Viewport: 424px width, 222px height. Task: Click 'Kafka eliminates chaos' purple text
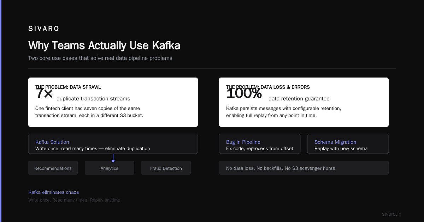[x=54, y=192]
